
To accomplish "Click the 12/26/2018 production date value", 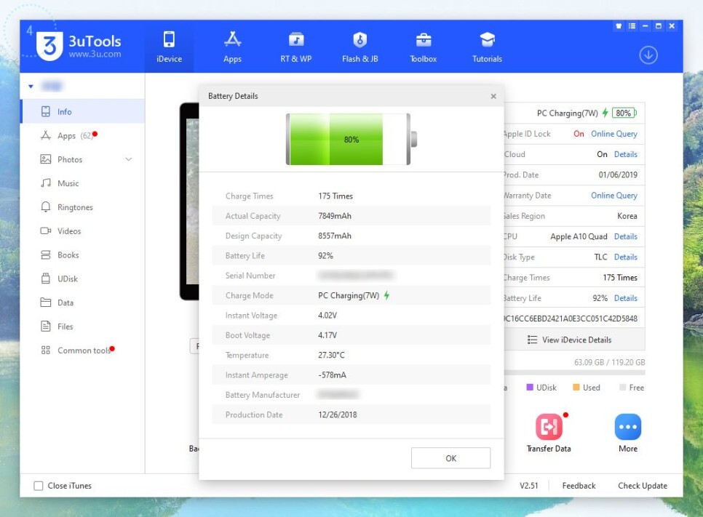I will pos(338,414).
